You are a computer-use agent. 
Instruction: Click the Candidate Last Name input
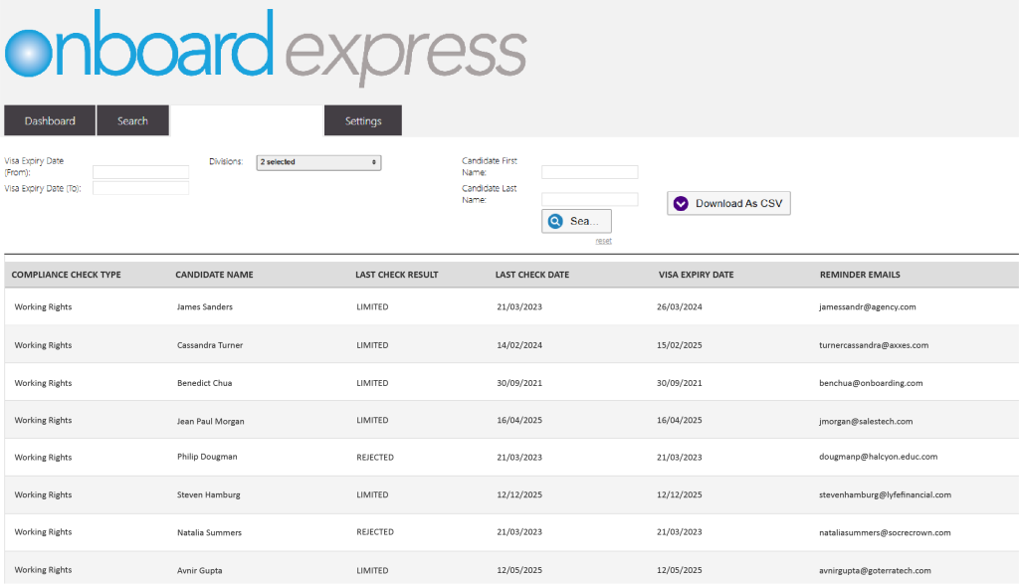click(x=589, y=199)
